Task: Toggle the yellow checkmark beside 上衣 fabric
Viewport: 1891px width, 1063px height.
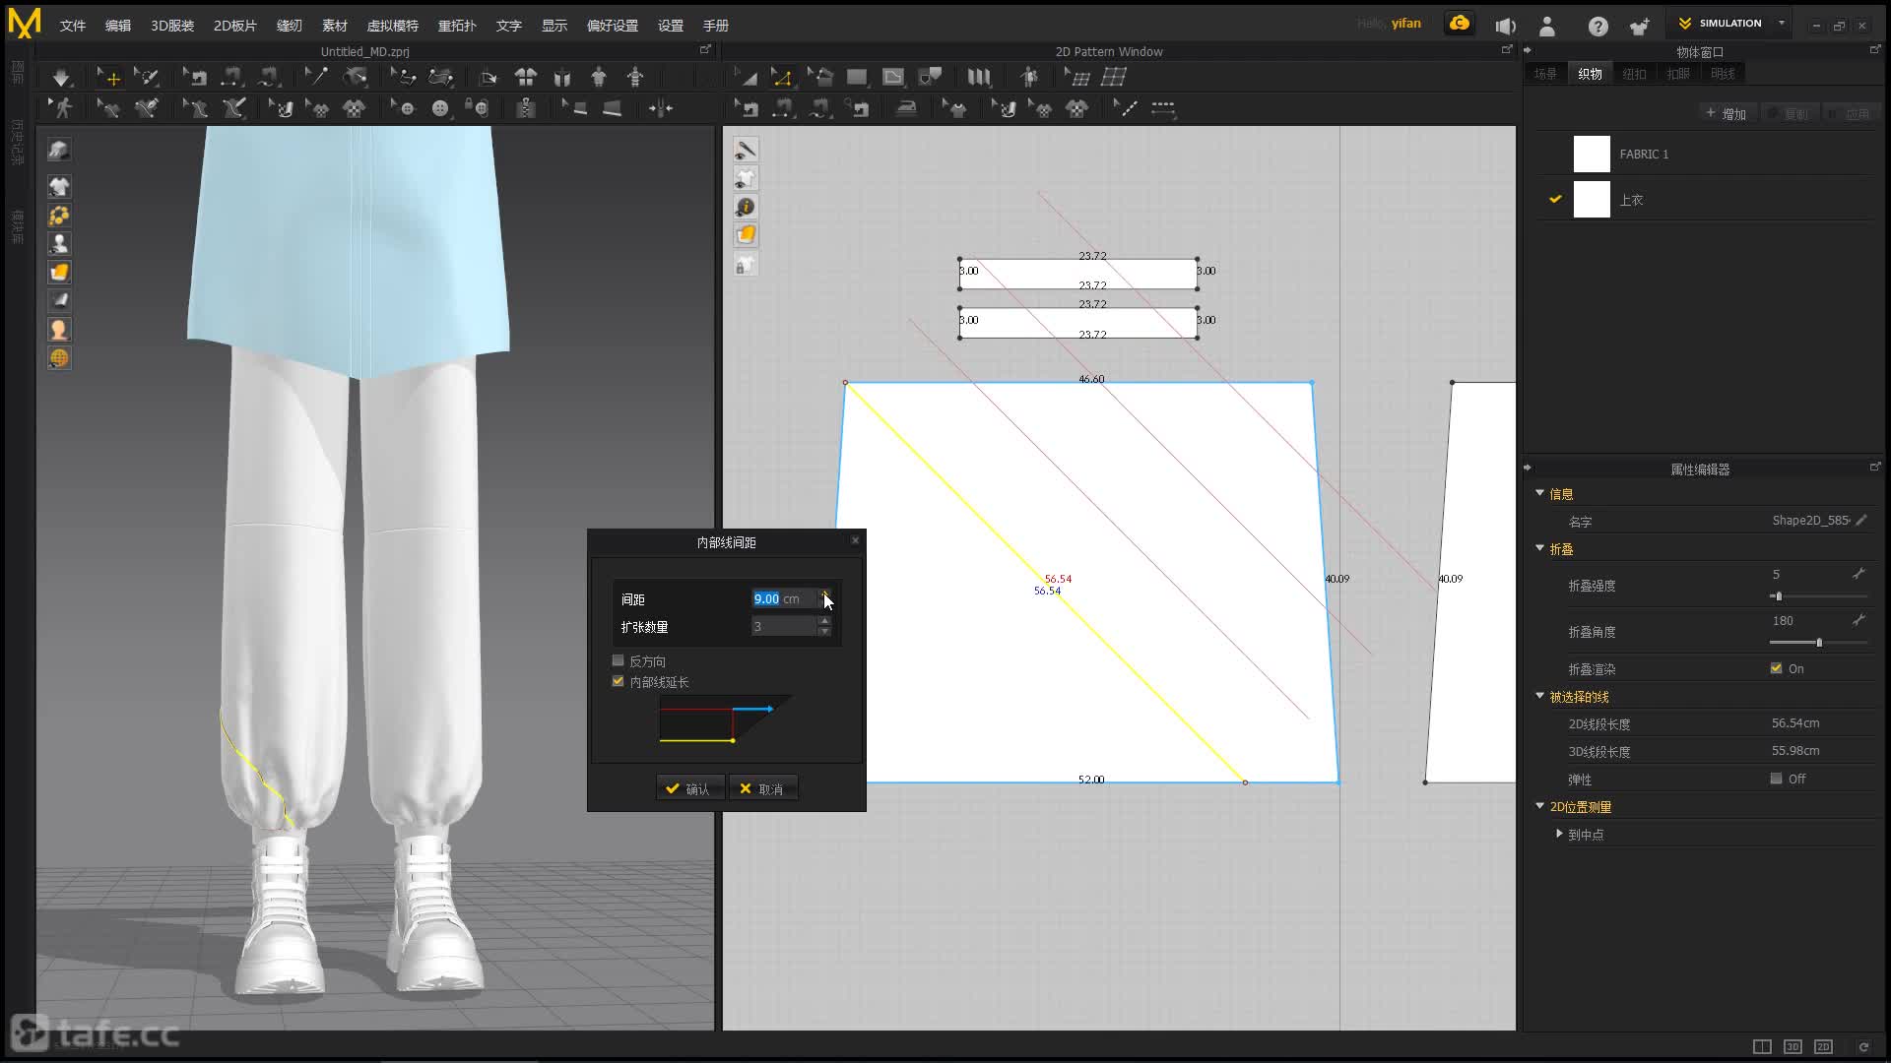Action: pyautogui.click(x=1555, y=199)
